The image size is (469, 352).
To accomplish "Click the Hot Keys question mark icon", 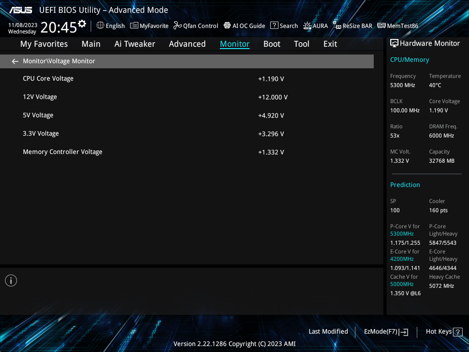I will click(x=458, y=332).
